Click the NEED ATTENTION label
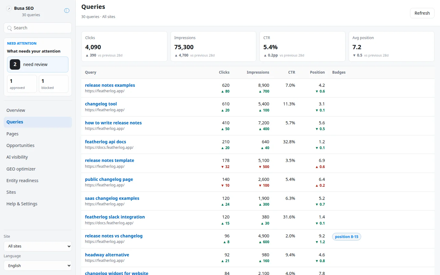Image resolution: width=440 pixels, height=275 pixels. pyautogui.click(x=22, y=43)
